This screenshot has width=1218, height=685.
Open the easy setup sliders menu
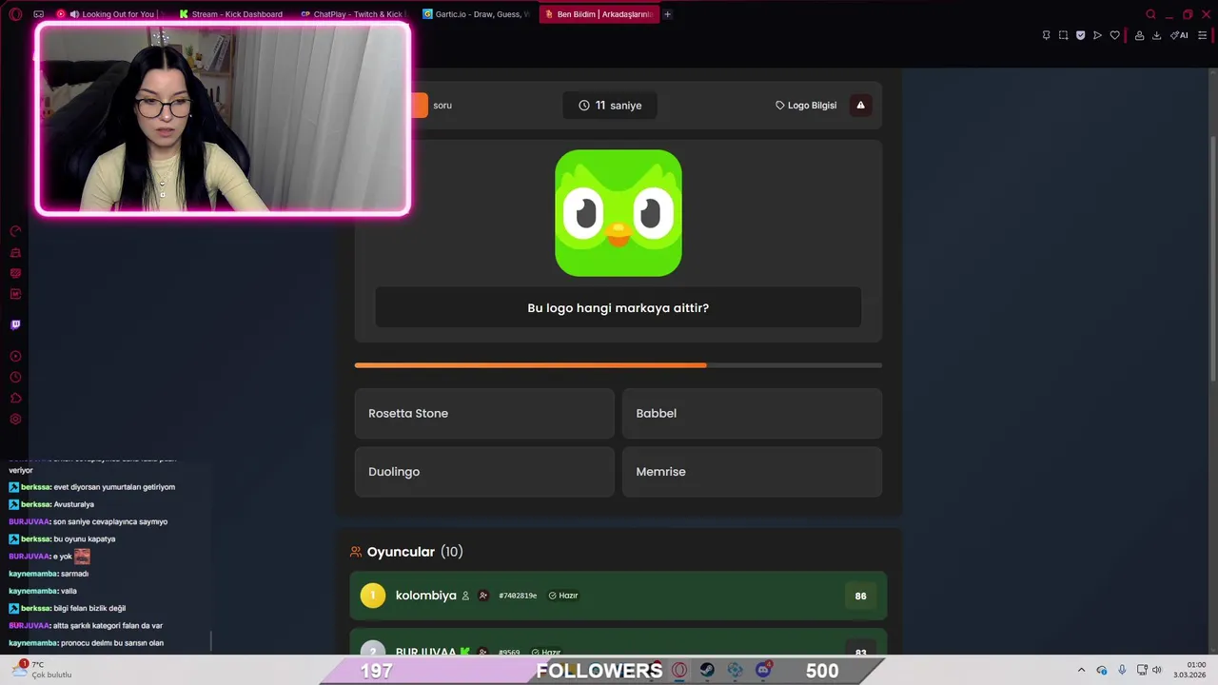click(1202, 35)
